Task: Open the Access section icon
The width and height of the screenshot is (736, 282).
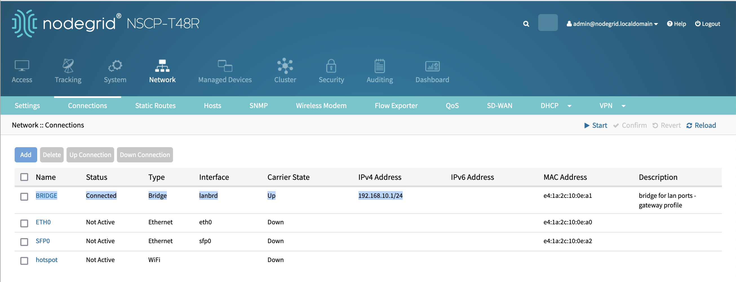Action: coord(22,66)
